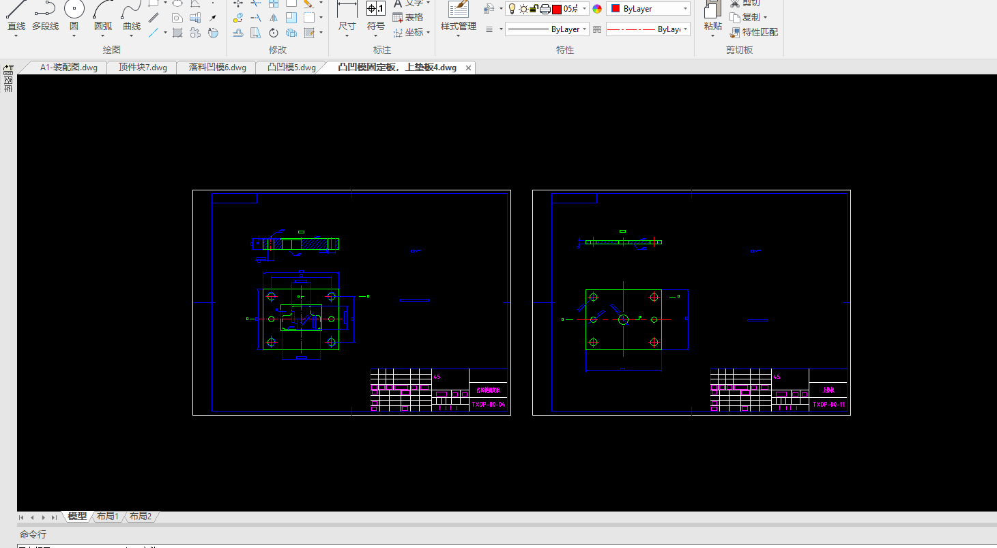
Task: Expand the 尺寸 dropdown arrow
Action: 347,36
